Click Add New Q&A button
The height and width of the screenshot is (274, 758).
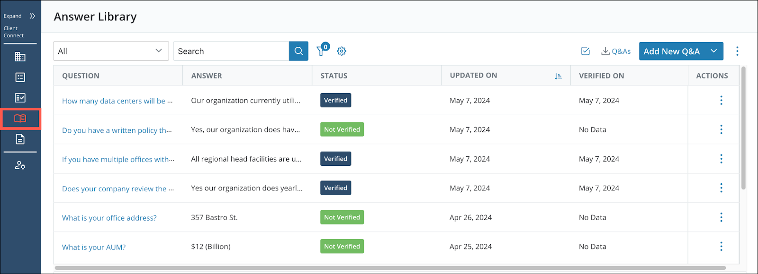click(671, 51)
